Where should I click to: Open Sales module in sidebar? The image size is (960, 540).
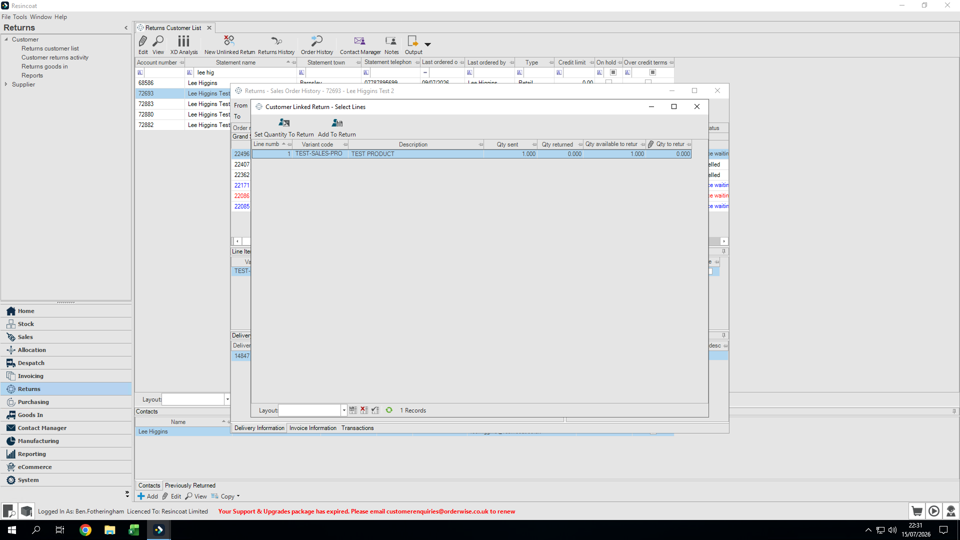[66, 337]
